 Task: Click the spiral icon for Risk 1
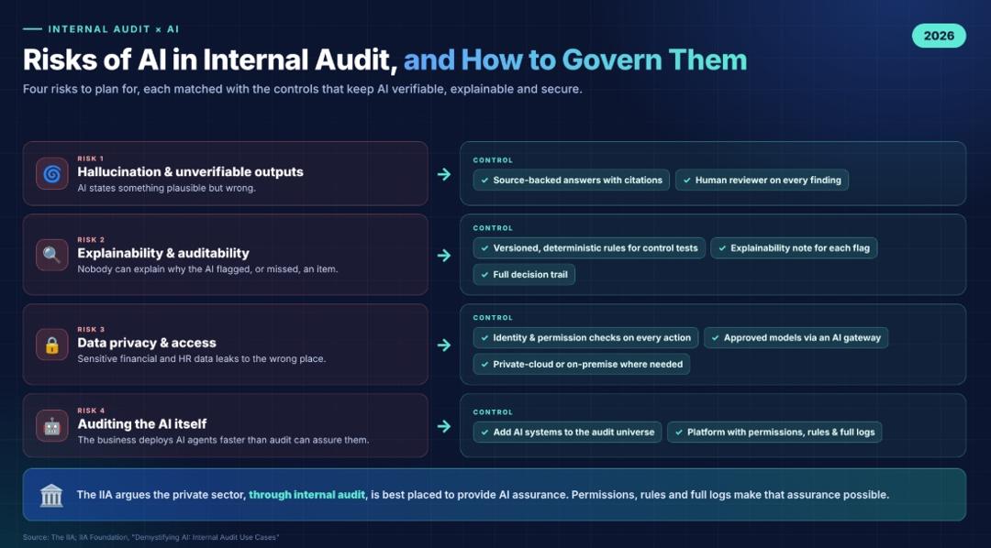click(51, 173)
